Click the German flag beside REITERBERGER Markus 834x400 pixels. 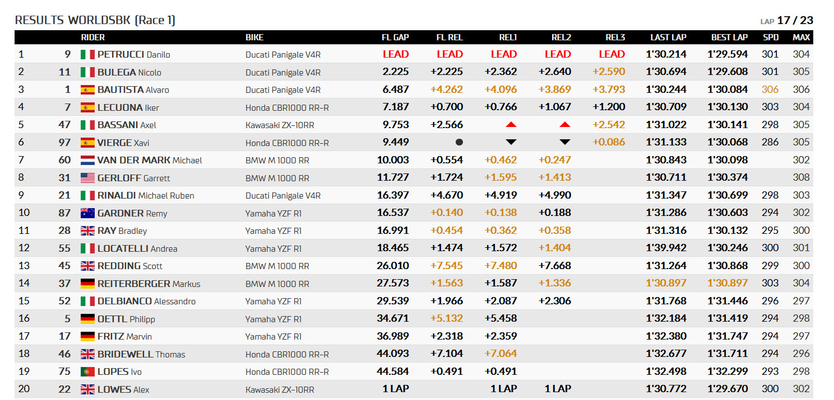click(87, 284)
